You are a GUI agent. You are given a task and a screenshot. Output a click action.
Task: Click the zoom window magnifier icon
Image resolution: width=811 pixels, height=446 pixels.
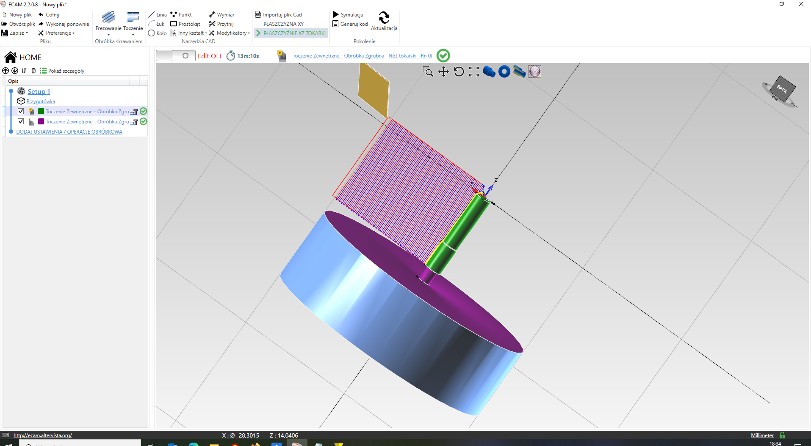(x=428, y=71)
